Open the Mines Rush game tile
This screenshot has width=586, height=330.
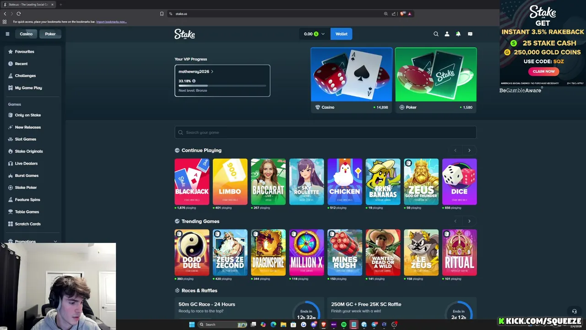coord(345,253)
